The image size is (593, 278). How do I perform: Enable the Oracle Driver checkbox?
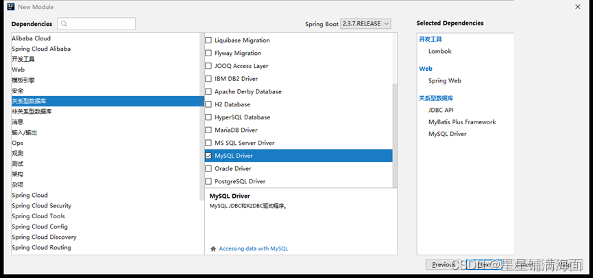(208, 169)
